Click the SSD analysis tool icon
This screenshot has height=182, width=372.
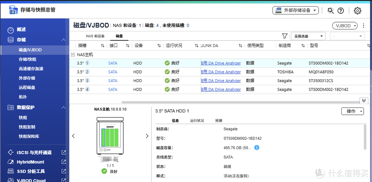click(x=11, y=171)
